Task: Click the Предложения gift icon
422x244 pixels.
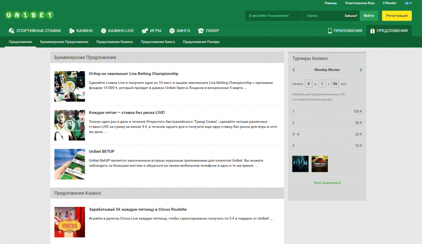Action: point(373,31)
